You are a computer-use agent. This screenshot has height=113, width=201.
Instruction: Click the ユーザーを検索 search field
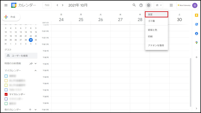(x=21, y=56)
